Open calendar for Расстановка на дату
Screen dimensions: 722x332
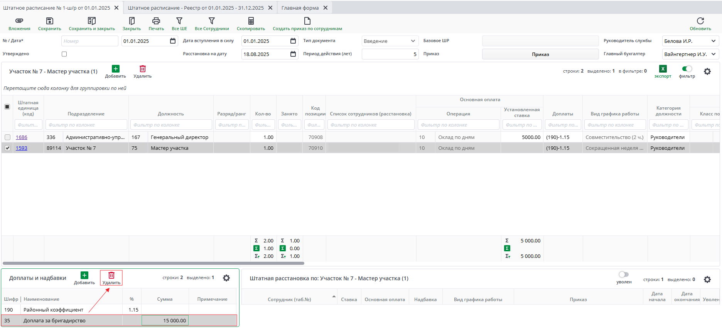293,54
